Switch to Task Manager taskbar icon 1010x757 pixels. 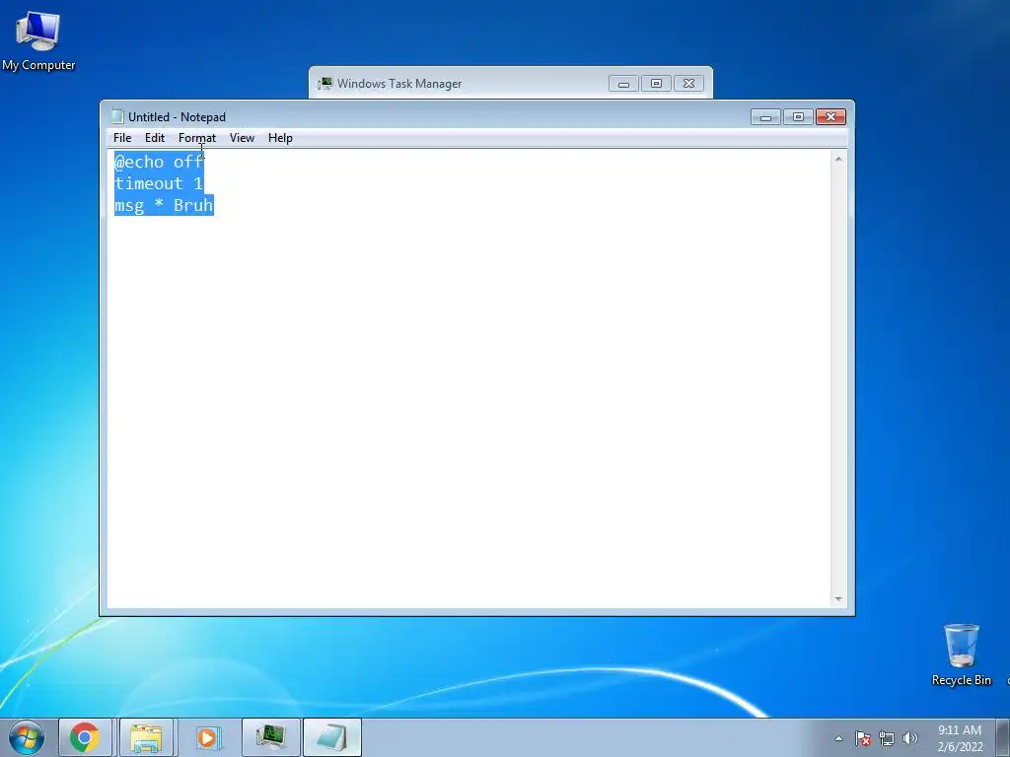point(270,737)
